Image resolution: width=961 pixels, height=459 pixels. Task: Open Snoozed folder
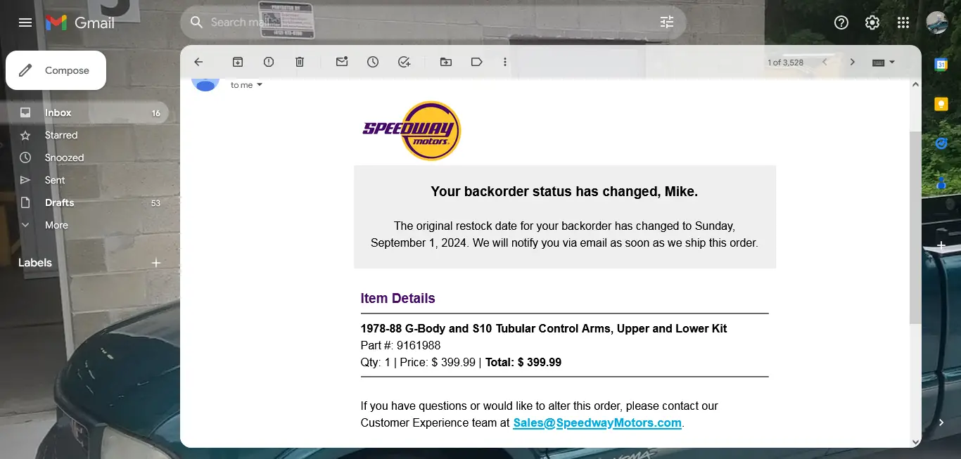click(84, 157)
